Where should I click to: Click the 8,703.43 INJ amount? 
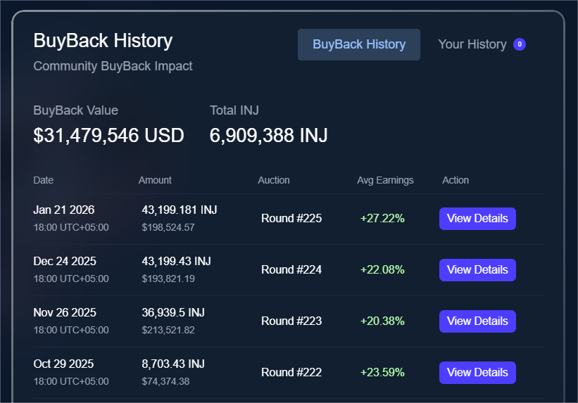tap(173, 364)
